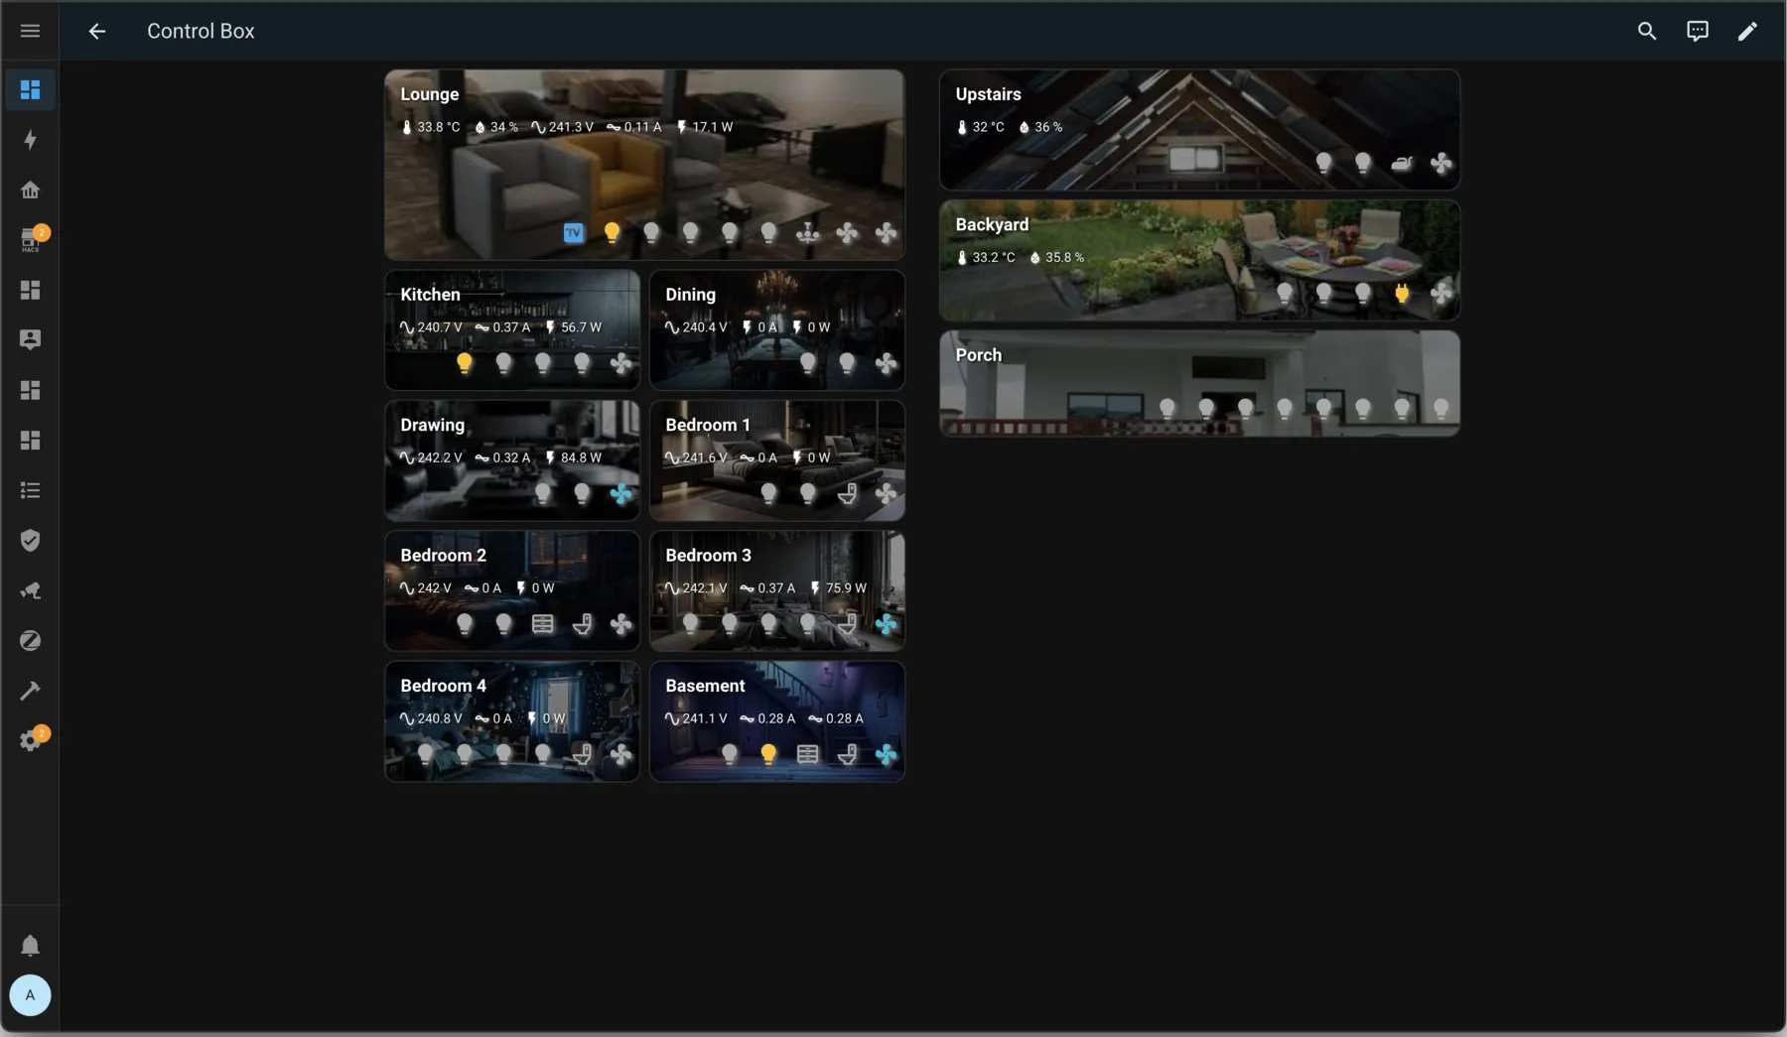Toggle the Upstairs iron icon
1787x1037 pixels.
click(x=1402, y=163)
